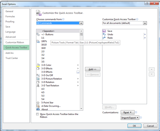This screenshot has height=131, width=160.
Task: Select the <Separator> entry in commands list
Action: tap(58, 31)
